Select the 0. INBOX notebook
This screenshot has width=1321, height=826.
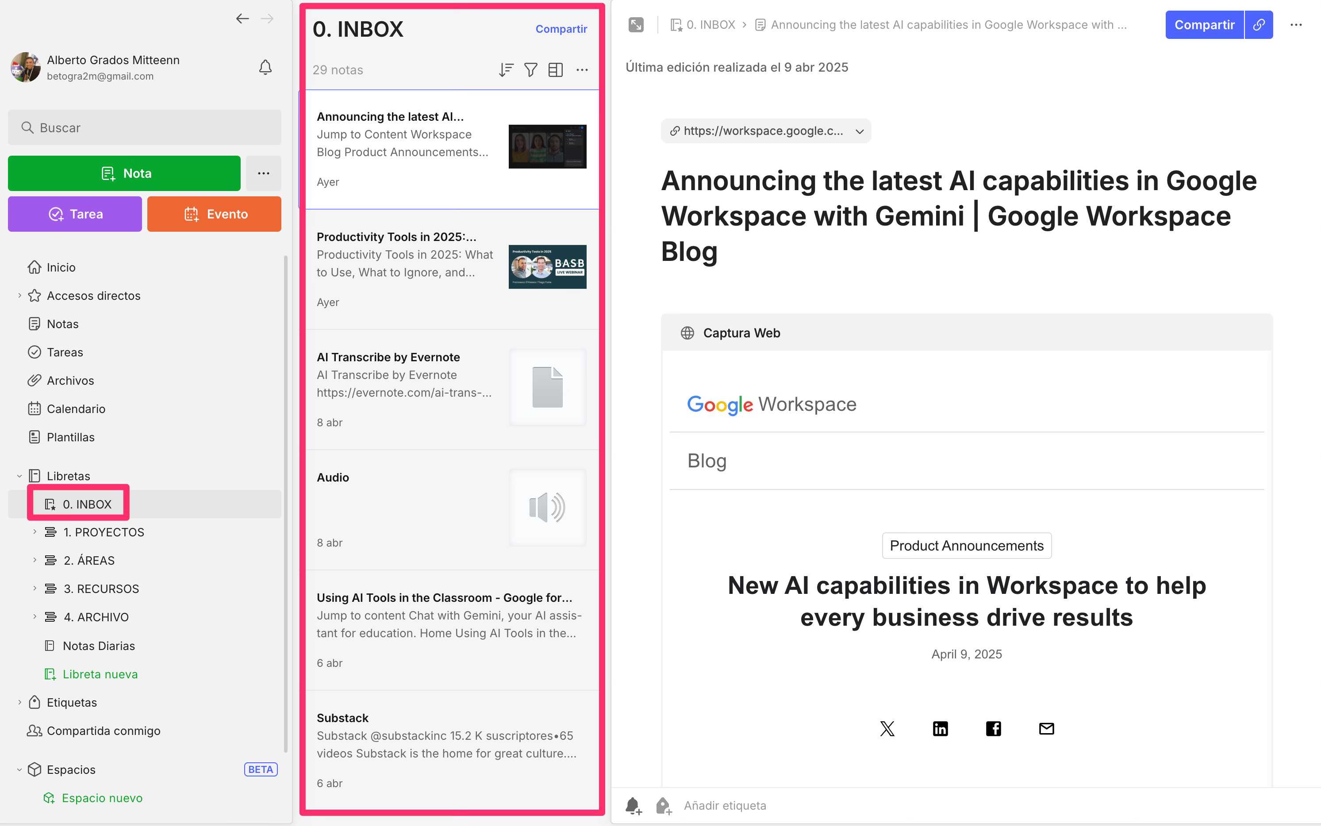click(x=145, y=504)
